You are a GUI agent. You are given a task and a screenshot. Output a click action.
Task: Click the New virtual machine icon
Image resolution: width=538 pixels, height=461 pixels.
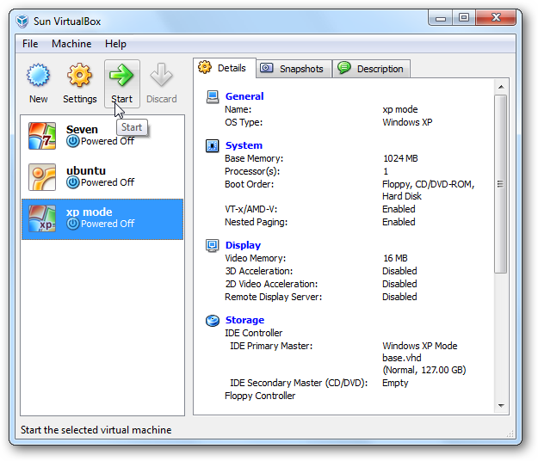(39, 75)
